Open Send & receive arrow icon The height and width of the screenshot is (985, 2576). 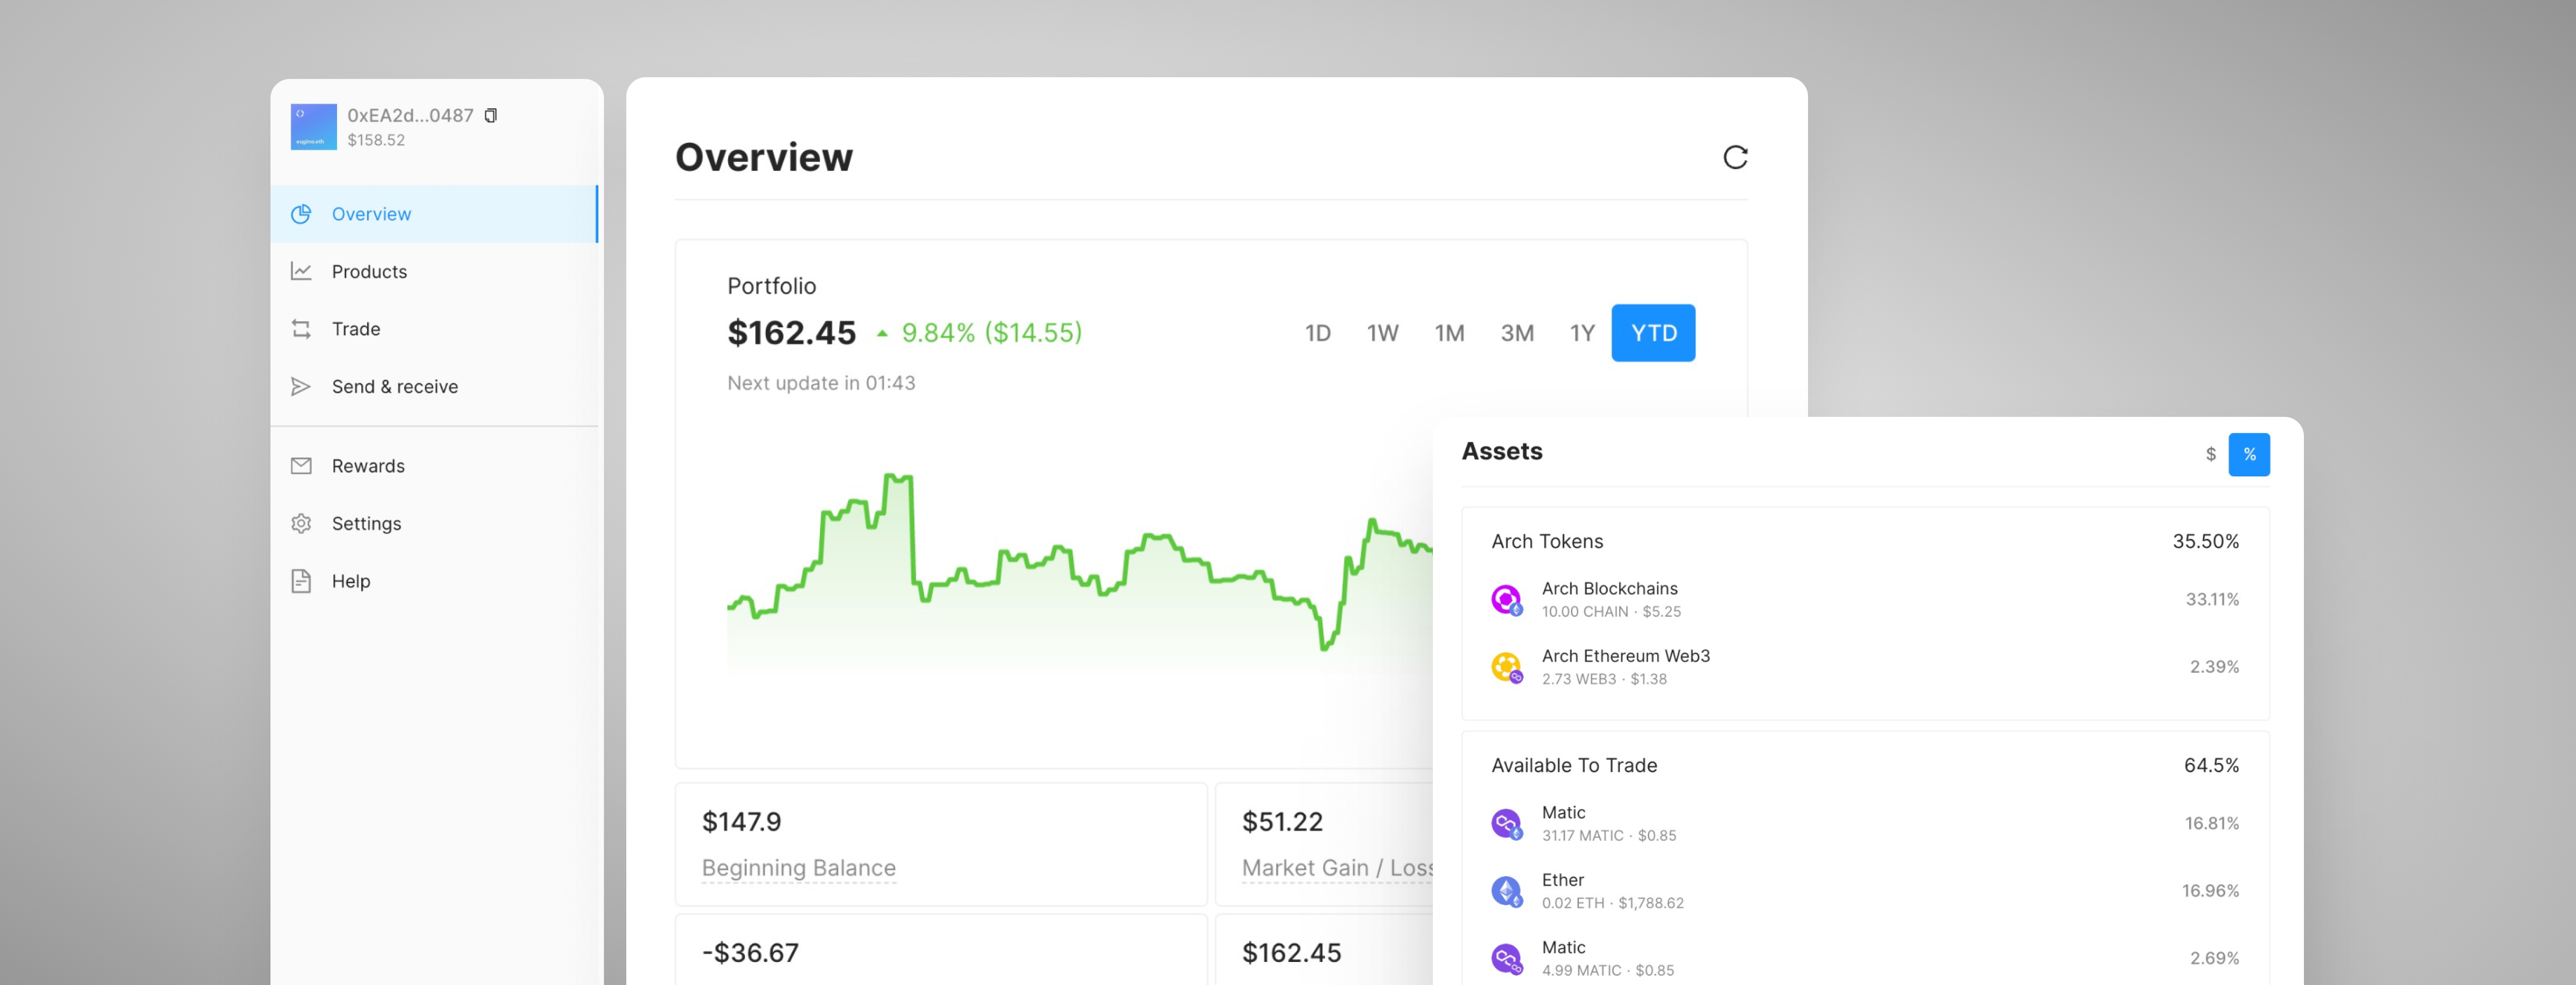point(301,387)
